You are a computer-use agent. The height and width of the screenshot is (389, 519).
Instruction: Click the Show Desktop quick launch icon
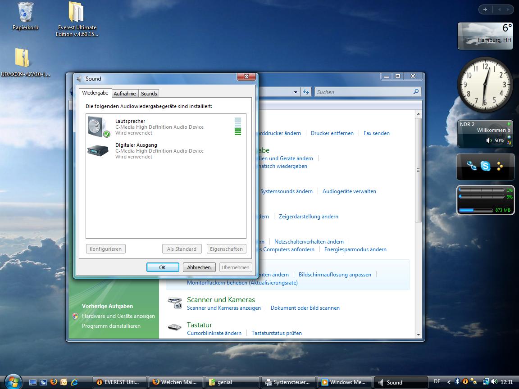point(33,382)
